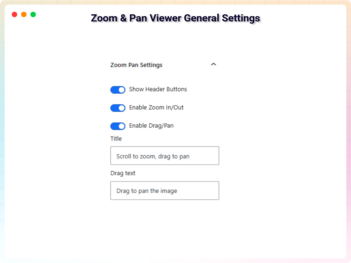Click inside the Title input field
This screenshot has height=263, width=351.
[165, 155]
